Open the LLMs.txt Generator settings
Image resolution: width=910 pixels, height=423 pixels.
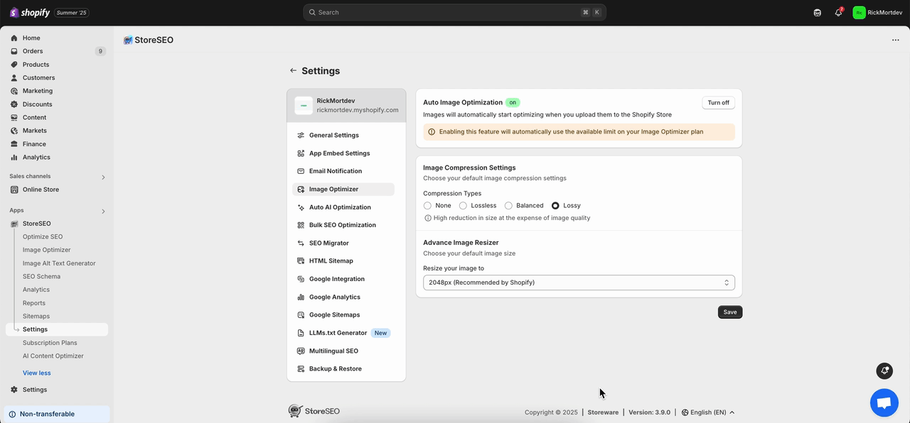click(343, 333)
